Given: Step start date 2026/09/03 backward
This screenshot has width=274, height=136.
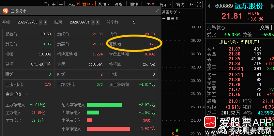Looking at the screenshot, I should point(41,22).
